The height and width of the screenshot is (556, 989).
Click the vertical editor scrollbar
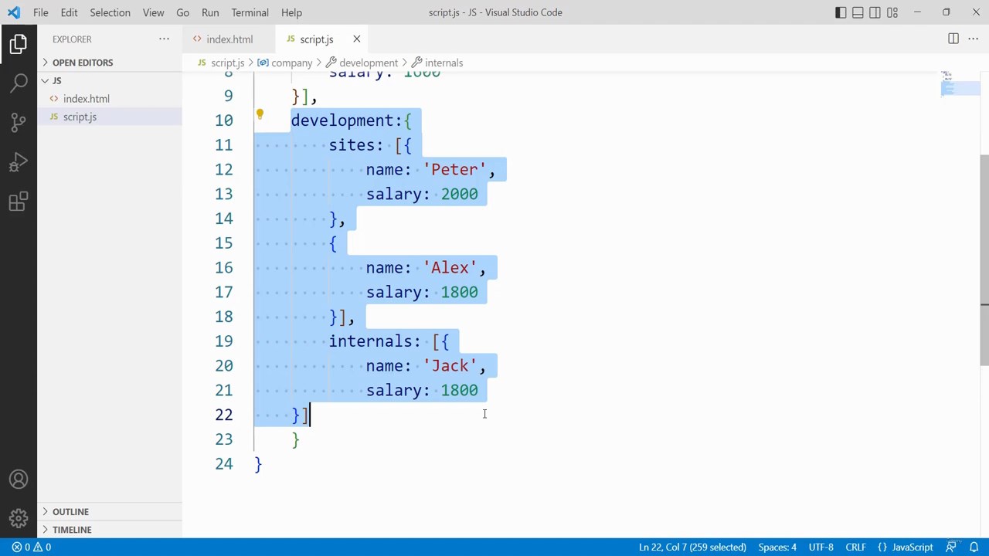click(984, 259)
